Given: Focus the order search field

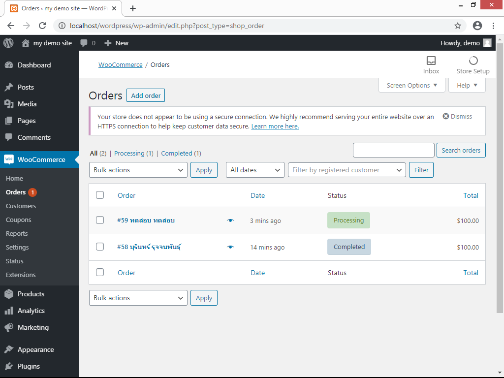Looking at the screenshot, I should [393, 150].
